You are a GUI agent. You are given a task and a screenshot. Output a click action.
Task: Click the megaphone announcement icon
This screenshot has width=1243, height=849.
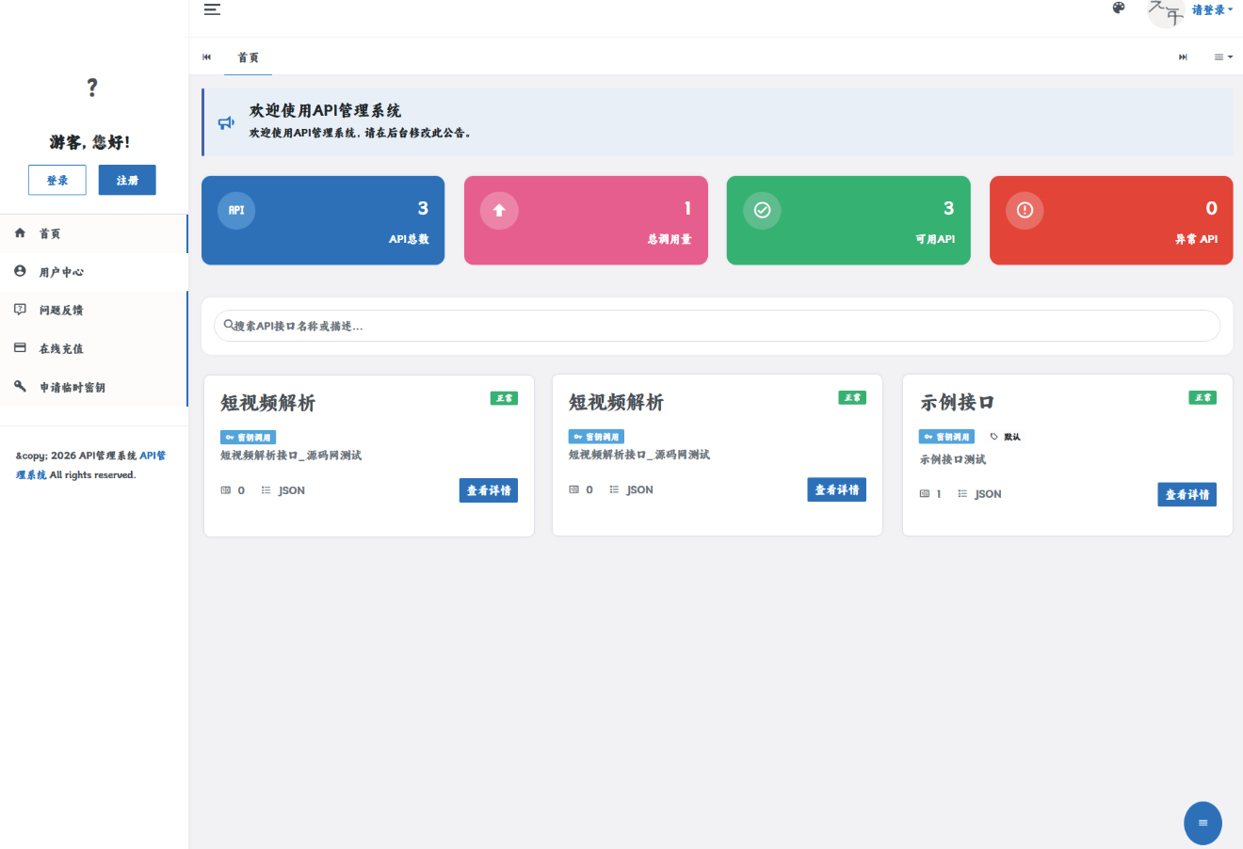click(226, 122)
